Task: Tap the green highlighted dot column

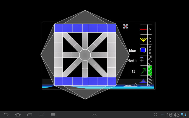Action: pyautogui.click(x=150, y=71)
